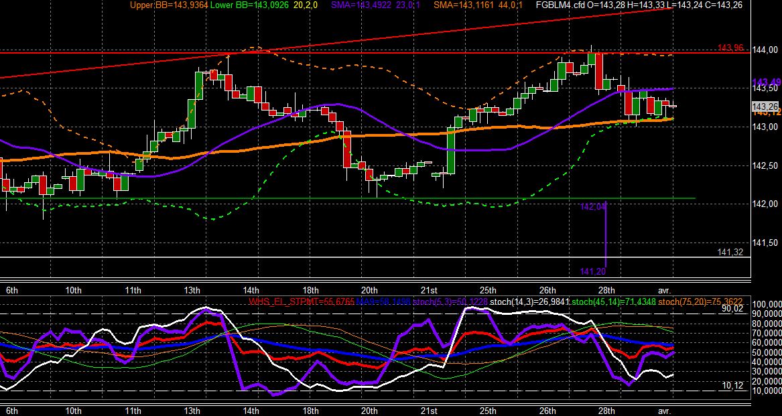782x416 pixels.
Task: Click '13th' on the bottom indicator date axis
Action: tap(192, 411)
